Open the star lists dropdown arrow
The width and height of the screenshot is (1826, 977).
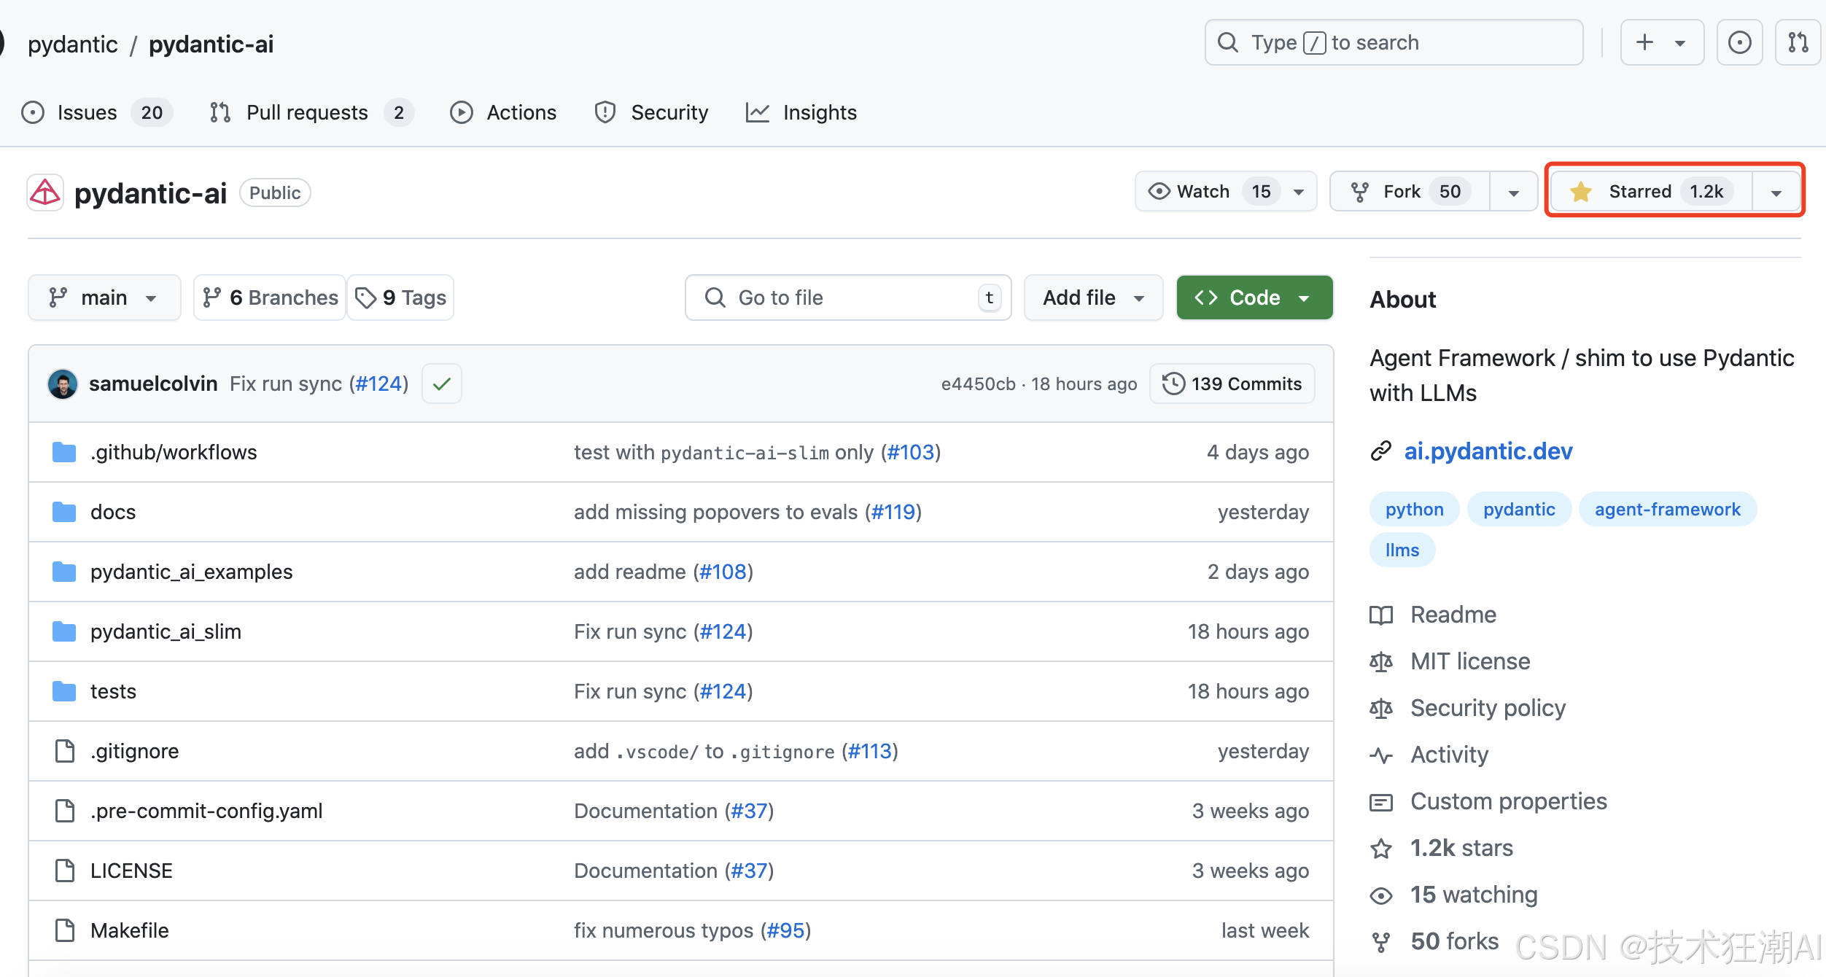(1776, 192)
